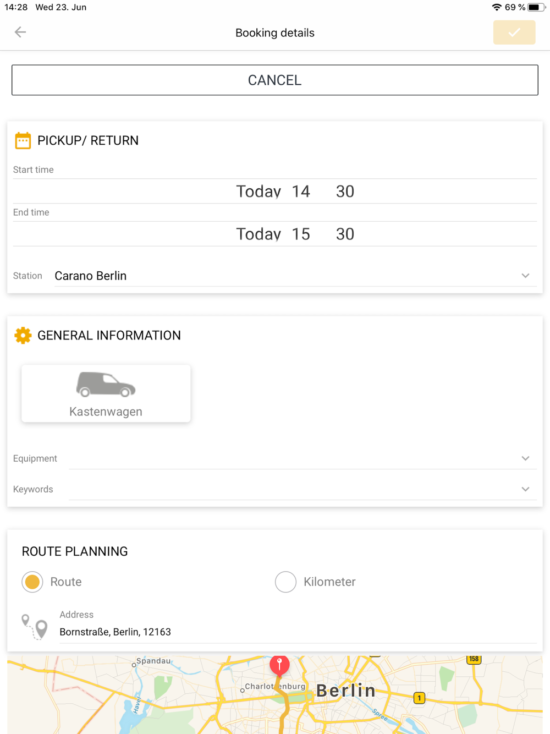
Task: Tap the WiFi status icon
Action: click(x=496, y=7)
